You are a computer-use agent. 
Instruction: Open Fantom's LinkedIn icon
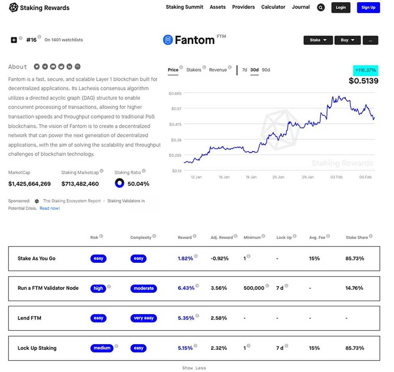point(69,67)
